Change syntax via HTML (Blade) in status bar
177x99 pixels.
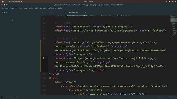172,97
